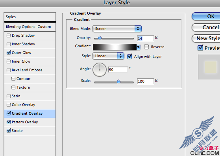Click the Scale value field showing 100
220x156 pixels.
(x=146, y=82)
